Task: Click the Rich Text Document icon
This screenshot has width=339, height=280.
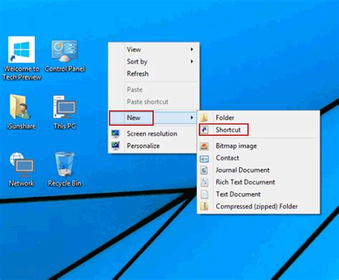Action: pyautogui.click(x=205, y=182)
